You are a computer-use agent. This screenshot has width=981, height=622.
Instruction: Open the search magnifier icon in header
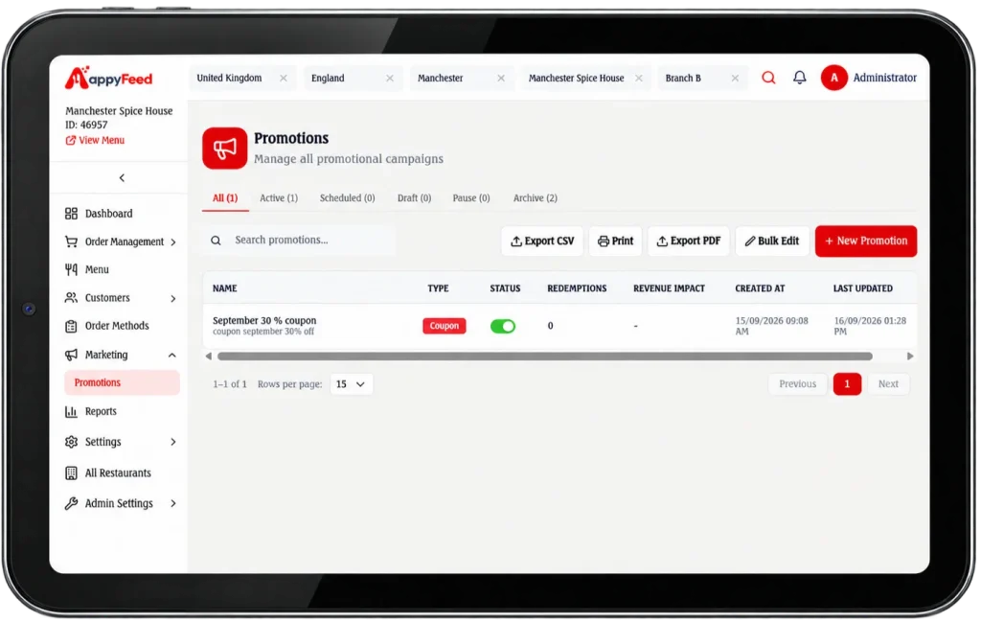pyautogui.click(x=768, y=78)
